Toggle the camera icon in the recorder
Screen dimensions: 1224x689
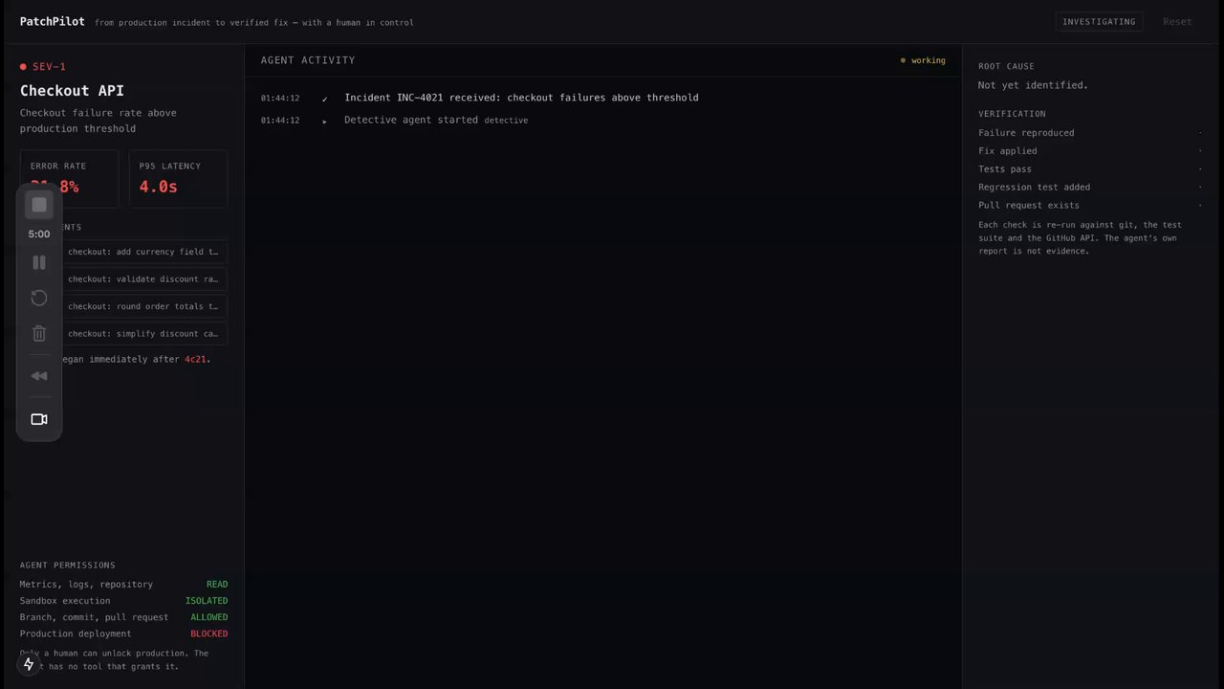click(x=39, y=419)
